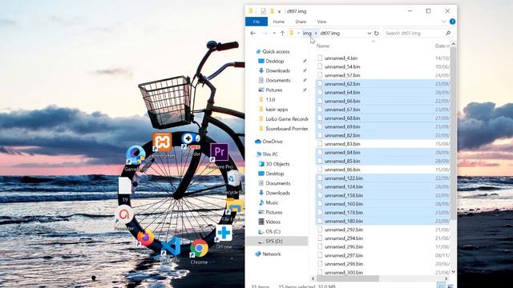Open Customize Quick Access Toolbar dropdown arrow
Viewport: 513px width, 288px height.
point(280,11)
